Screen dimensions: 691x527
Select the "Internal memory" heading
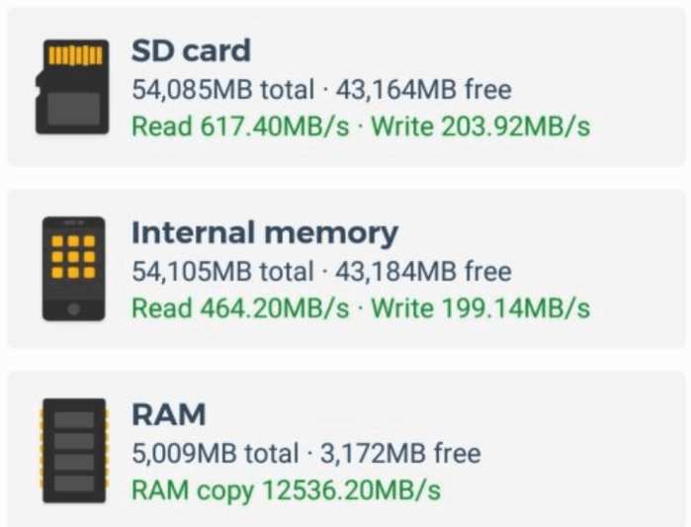[x=264, y=233]
